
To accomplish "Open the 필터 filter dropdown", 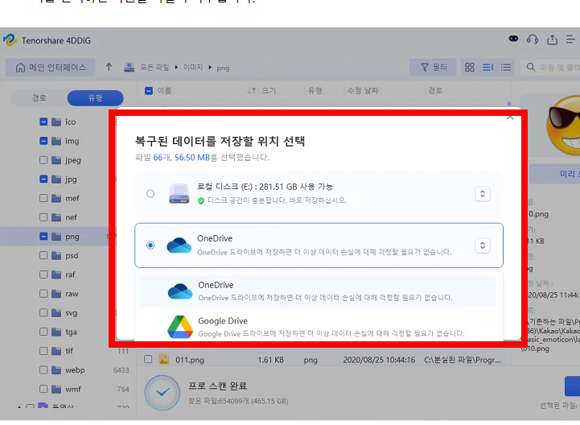I will tap(433, 67).
